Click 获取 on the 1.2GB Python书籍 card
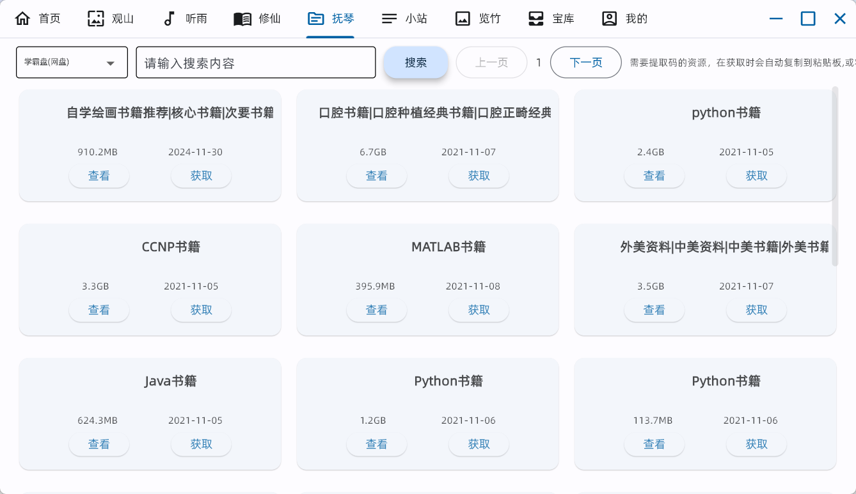The image size is (856, 494). click(x=479, y=444)
